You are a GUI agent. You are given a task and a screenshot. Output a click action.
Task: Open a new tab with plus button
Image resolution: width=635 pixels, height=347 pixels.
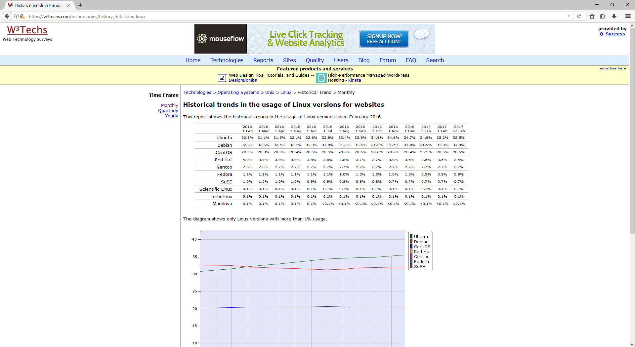pos(80,5)
